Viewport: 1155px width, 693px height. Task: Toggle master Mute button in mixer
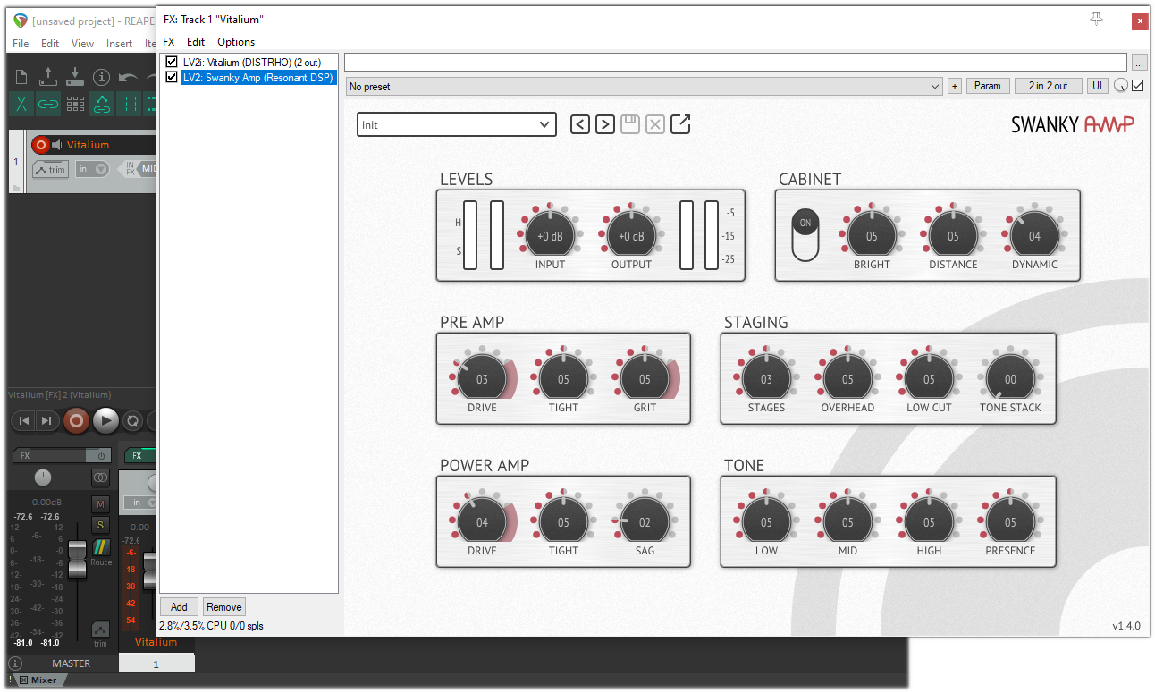click(100, 504)
